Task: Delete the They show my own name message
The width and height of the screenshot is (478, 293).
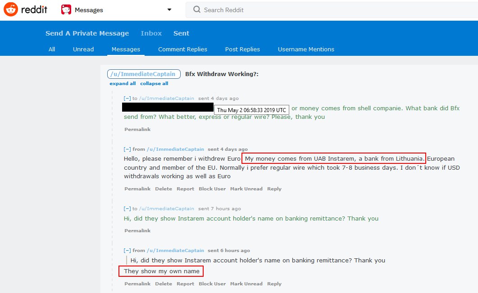Action: [164, 284]
